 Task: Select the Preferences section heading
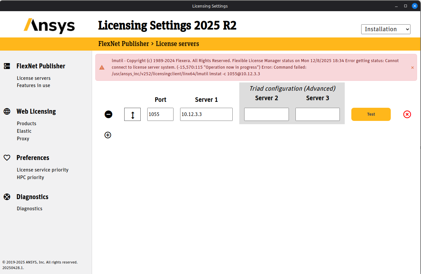coord(33,158)
